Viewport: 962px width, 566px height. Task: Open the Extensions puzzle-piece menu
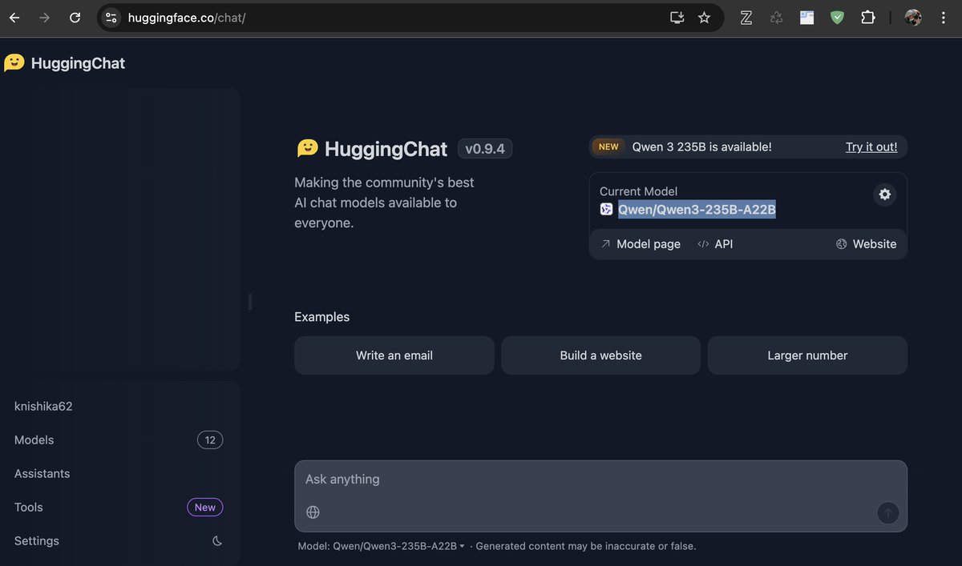(x=867, y=18)
